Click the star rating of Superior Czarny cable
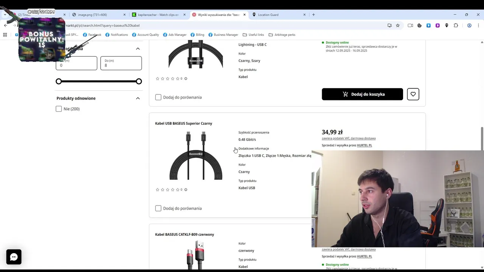The height and width of the screenshot is (272, 484). (168, 190)
